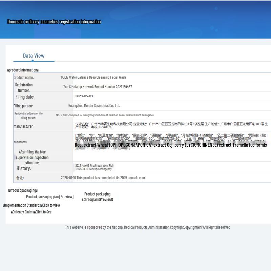
Task: Click the page title about cosmetics registration
Action: click(54, 22)
